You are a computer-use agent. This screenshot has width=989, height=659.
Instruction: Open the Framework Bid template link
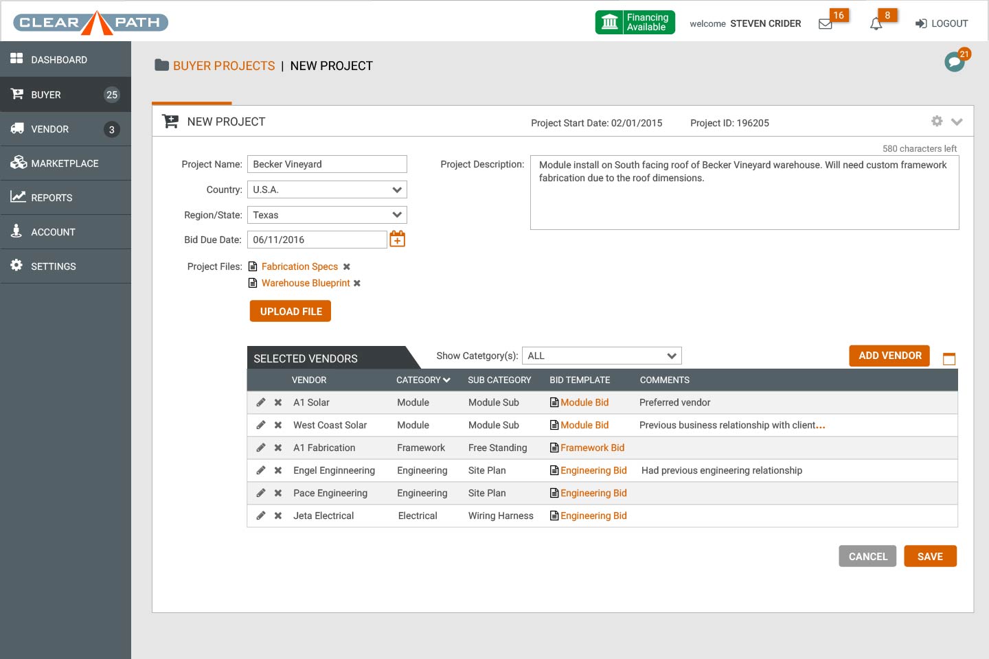pos(592,448)
